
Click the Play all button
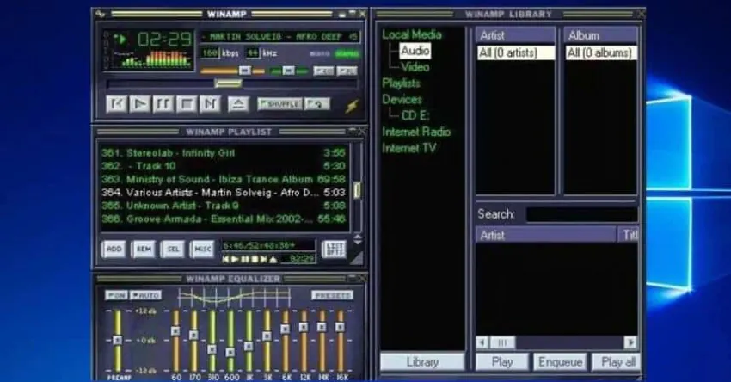pyautogui.click(x=617, y=362)
